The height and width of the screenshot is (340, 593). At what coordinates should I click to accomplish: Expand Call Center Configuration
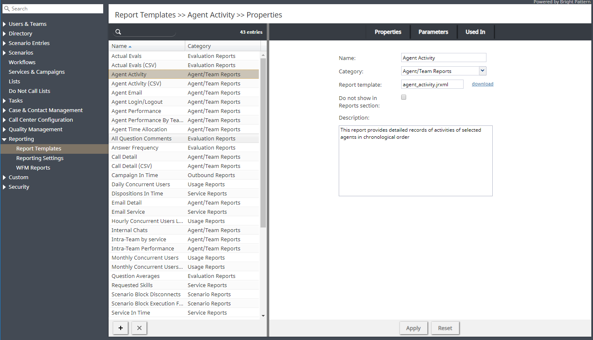coord(5,120)
